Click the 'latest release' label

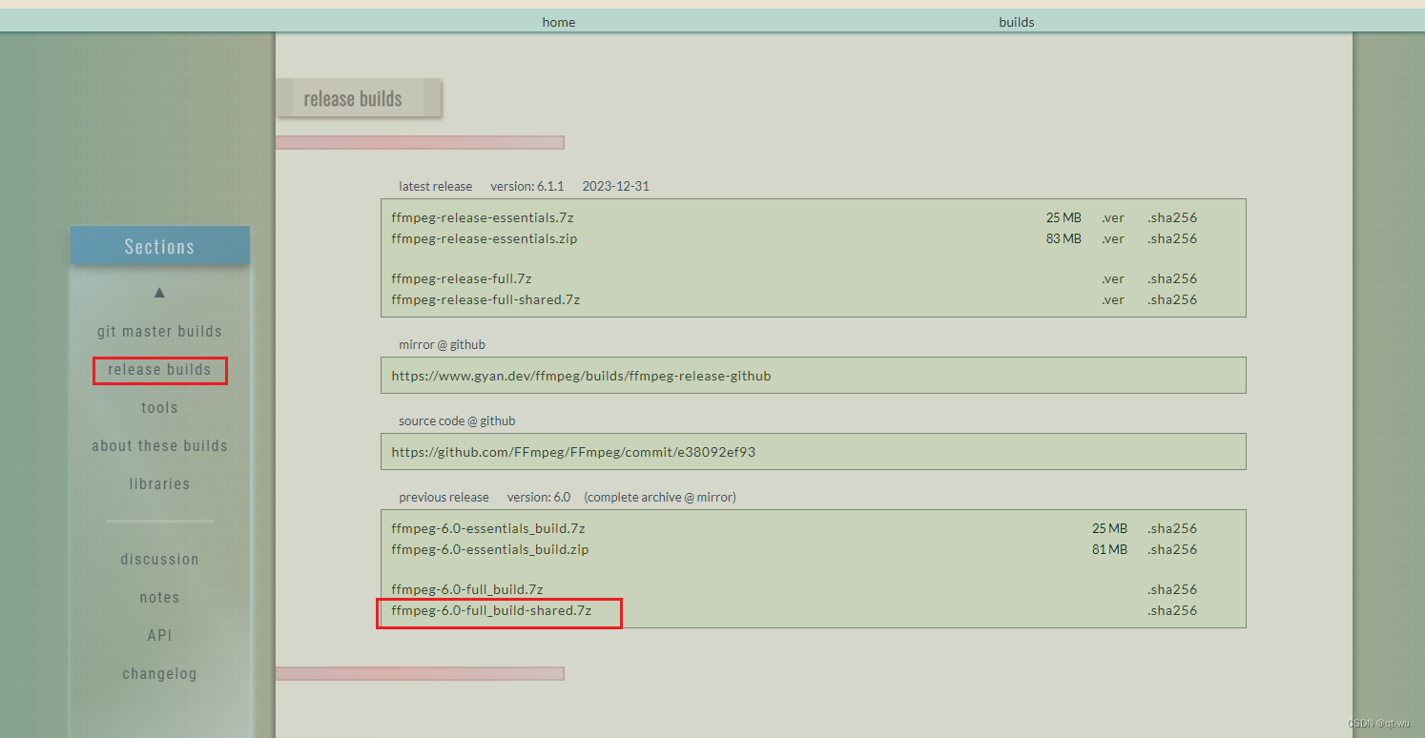click(436, 187)
